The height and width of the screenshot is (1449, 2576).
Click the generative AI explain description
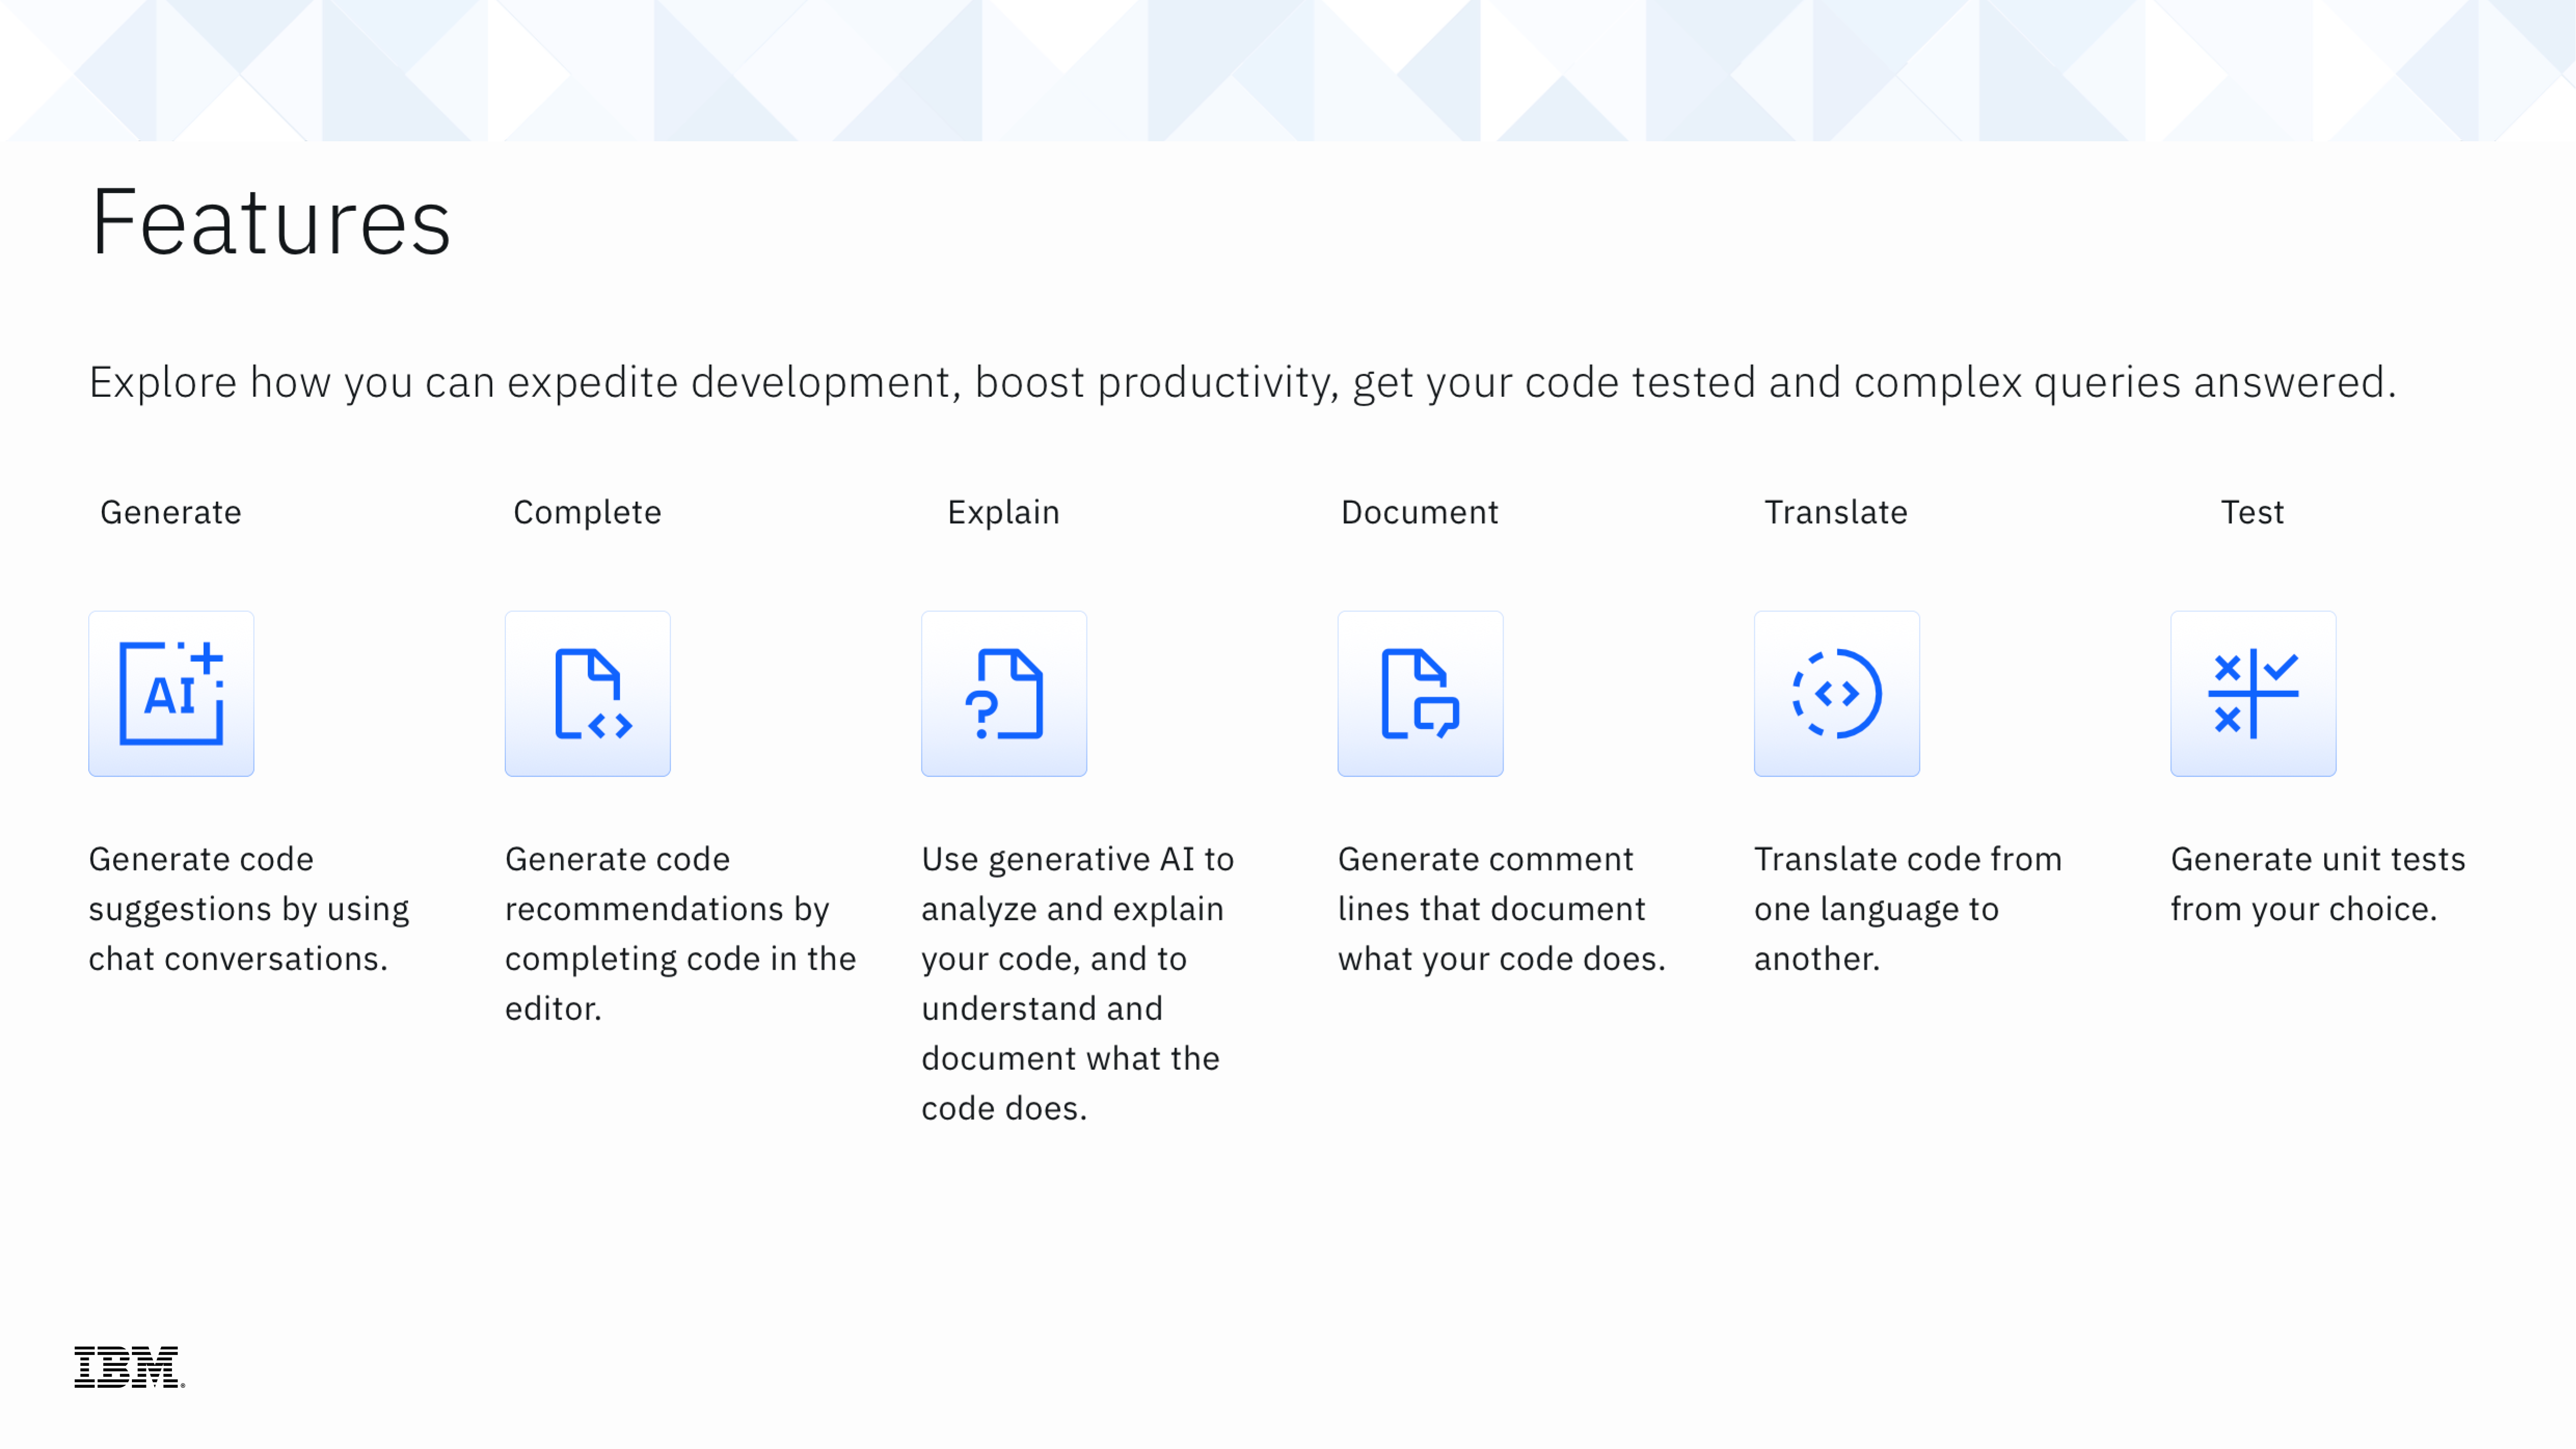point(1077,983)
